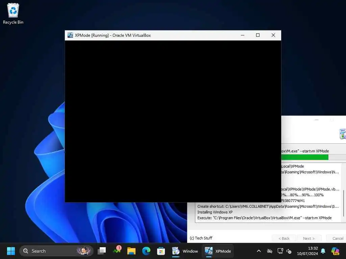Viewport: 346px width, 259px height.
Task: Select the 'Installing Windows XP' log line
Action: point(215,212)
